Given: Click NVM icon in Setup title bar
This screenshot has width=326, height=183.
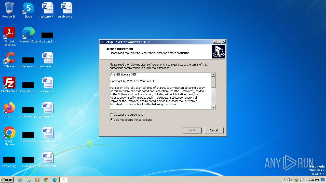Looking at the screenshot, I should point(102,42).
